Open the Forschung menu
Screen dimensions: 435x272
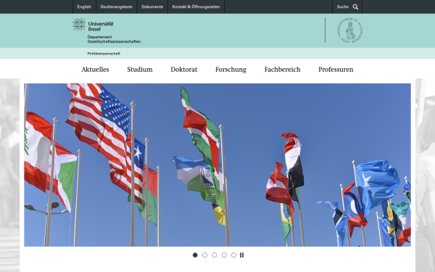231,70
